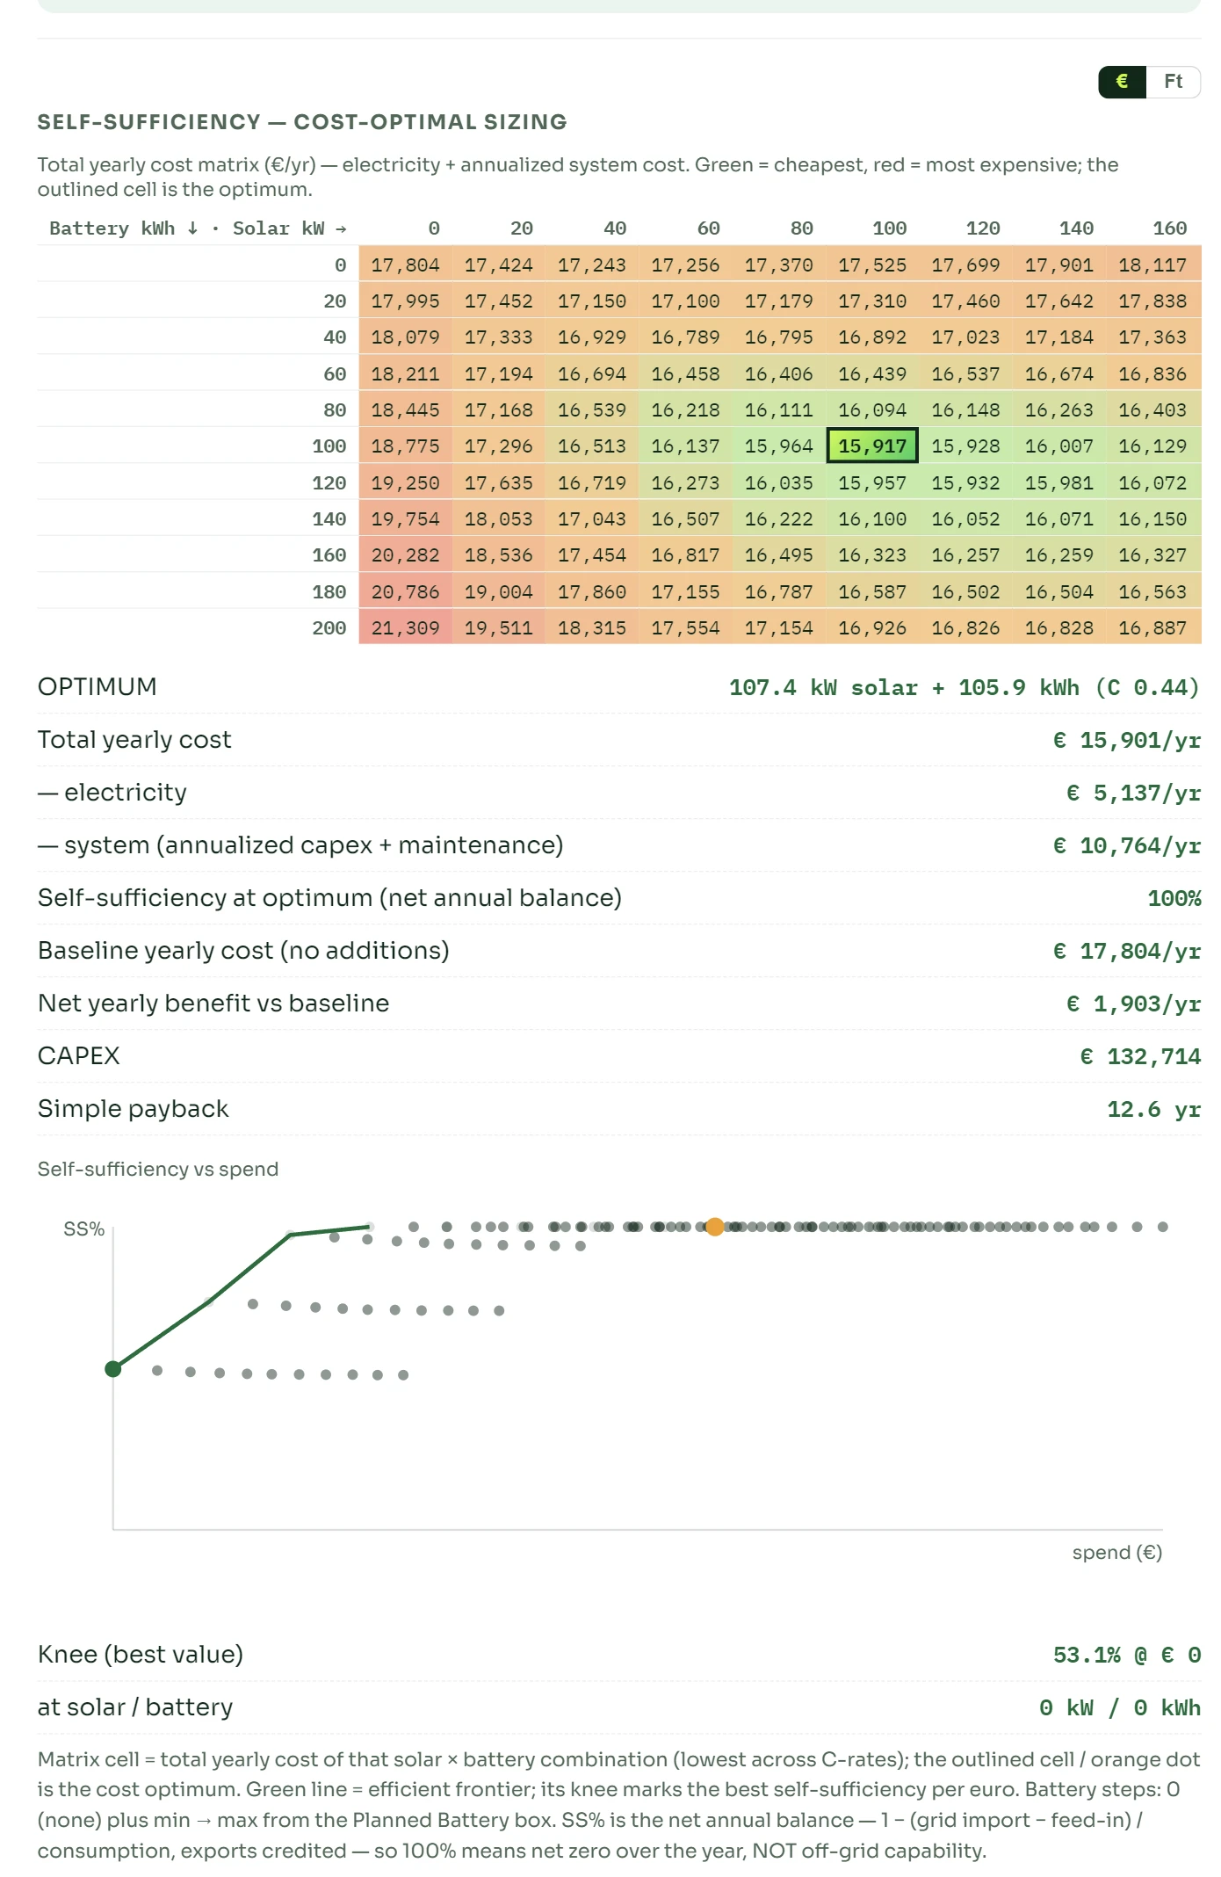1221x1877 pixels.
Task: Click matrix cell 15,932
Action: (966, 482)
